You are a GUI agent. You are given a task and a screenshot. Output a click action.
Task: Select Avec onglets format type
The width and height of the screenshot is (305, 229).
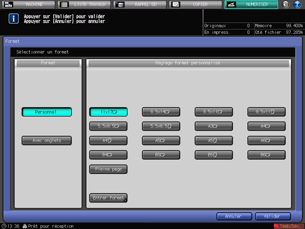[47, 140]
